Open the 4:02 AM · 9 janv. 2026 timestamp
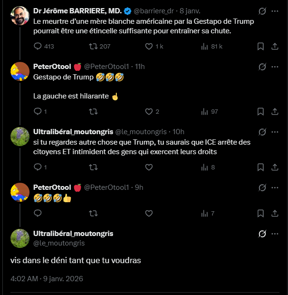288x295 pixels. tap(47, 279)
